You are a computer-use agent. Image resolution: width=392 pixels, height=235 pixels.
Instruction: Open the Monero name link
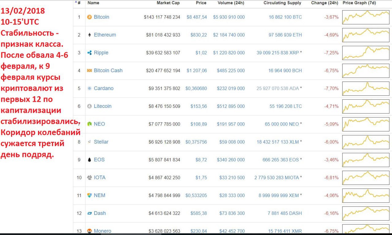click(103, 231)
